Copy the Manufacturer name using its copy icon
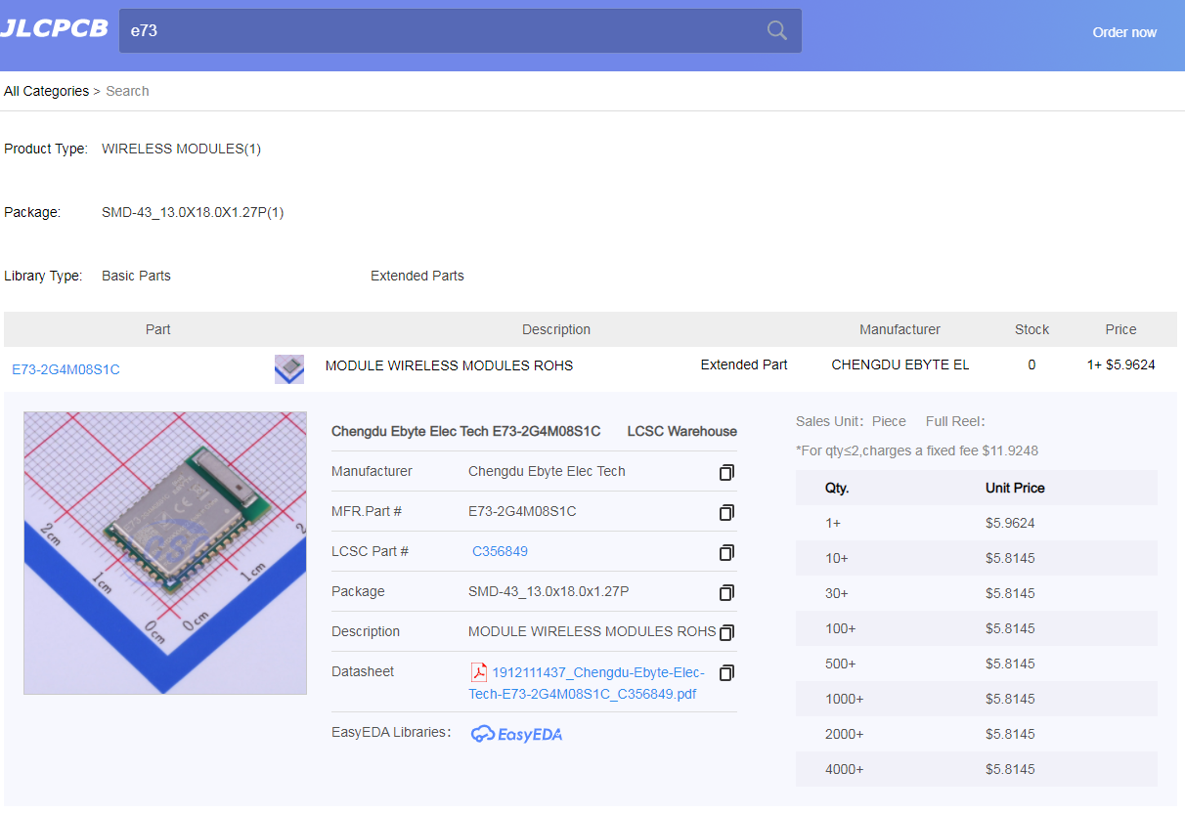This screenshot has width=1185, height=814. click(725, 472)
